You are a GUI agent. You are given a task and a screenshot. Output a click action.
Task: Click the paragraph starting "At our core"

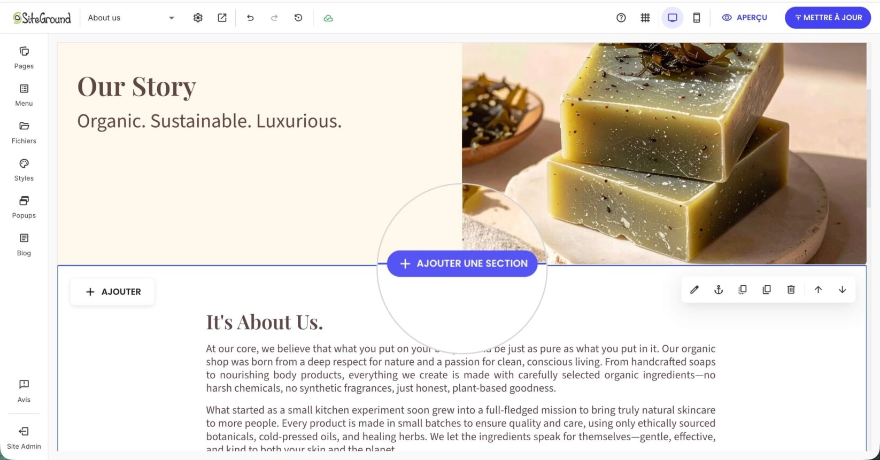tap(461, 369)
